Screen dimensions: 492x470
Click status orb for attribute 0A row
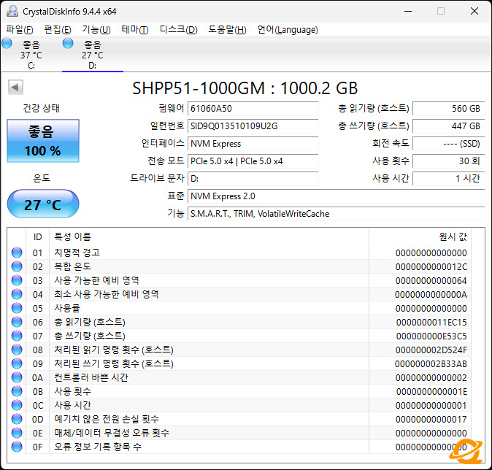(17, 377)
